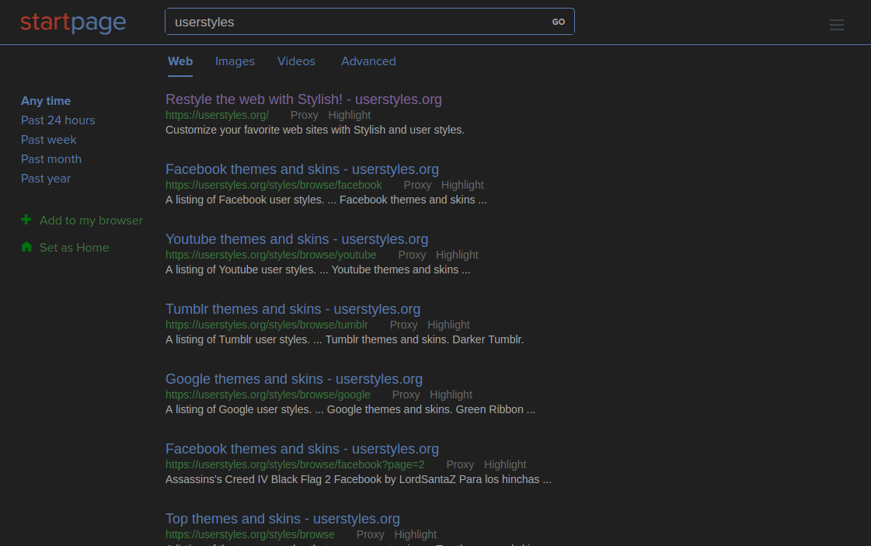871x546 pixels.
Task: Open Restyle the web with Stylish result
Action: pyautogui.click(x=303, y=99)
